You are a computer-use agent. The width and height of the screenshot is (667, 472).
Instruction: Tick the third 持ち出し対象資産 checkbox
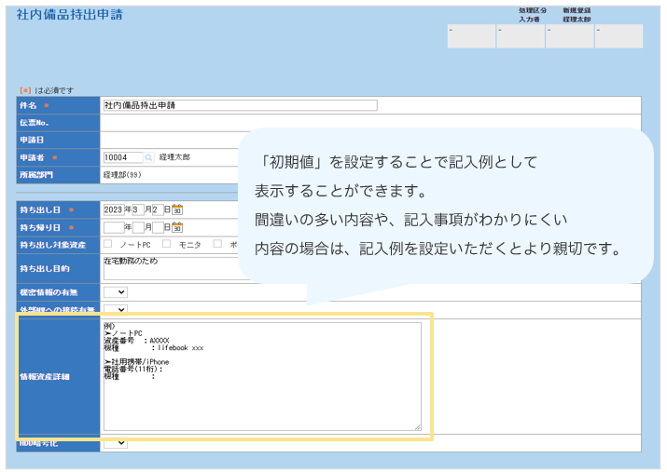(x=217, y=244)
